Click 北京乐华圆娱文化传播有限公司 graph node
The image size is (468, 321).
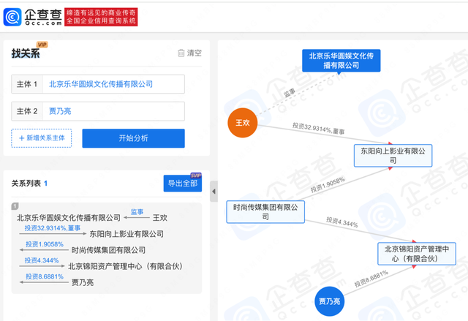tap(341, 61)
